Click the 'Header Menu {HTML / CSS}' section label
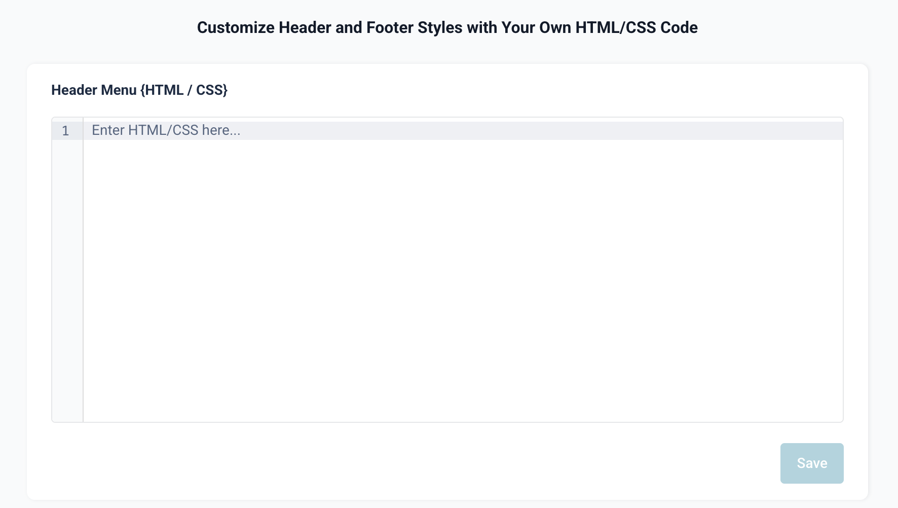Viewport: 898px width, 508px height. click(x=139, y=90)
